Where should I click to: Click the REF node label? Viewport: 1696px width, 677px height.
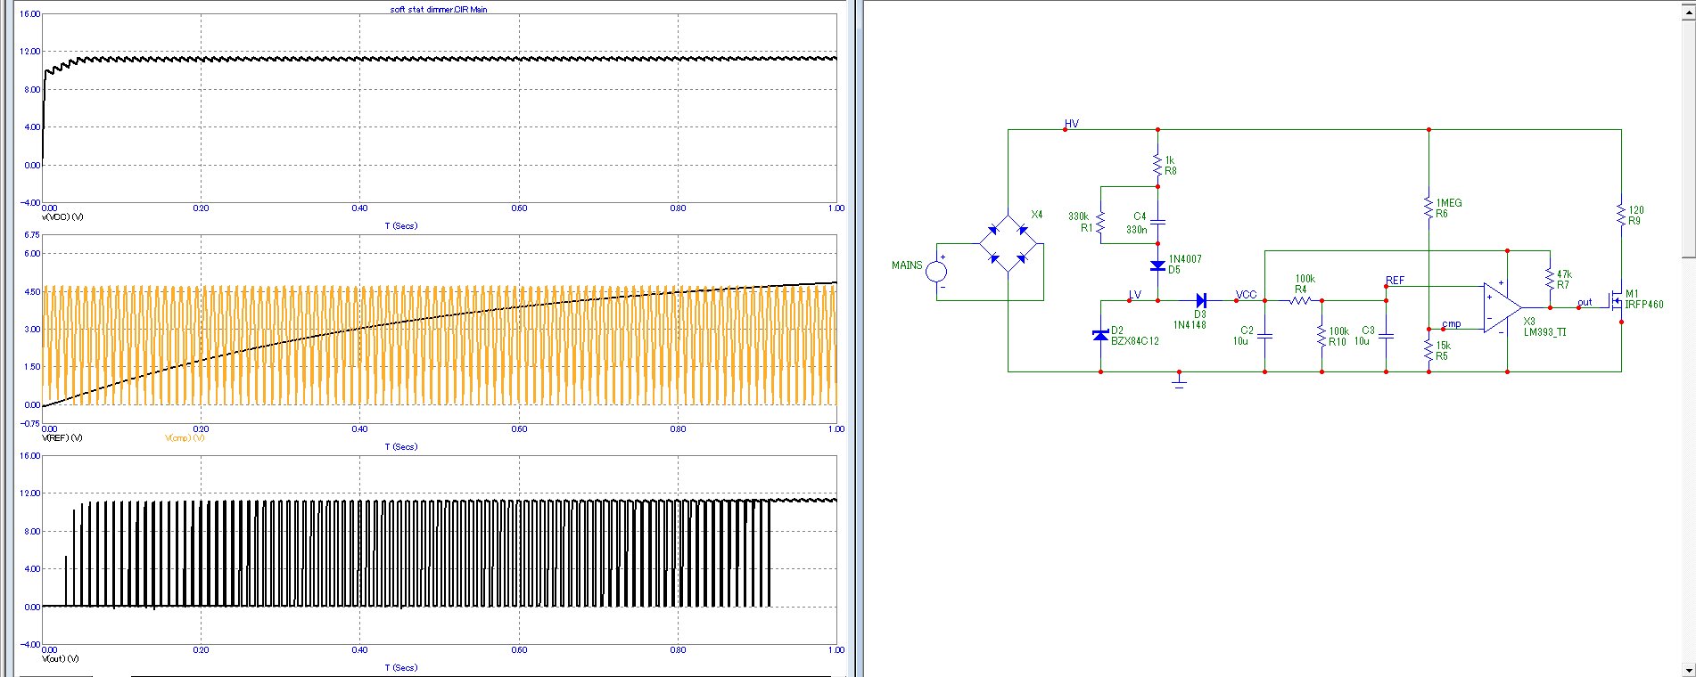[1395, 281]
